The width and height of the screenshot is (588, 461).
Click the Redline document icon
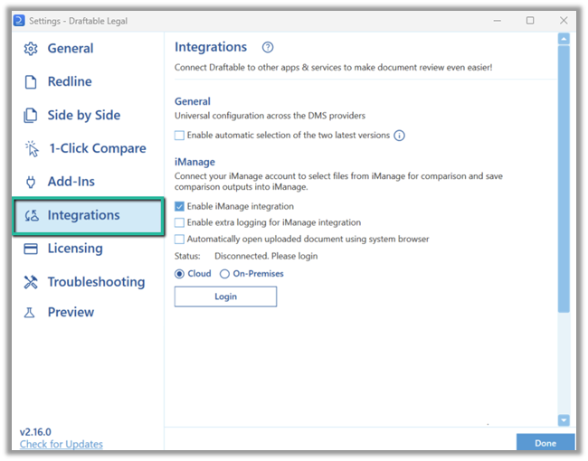coord(31,81)
